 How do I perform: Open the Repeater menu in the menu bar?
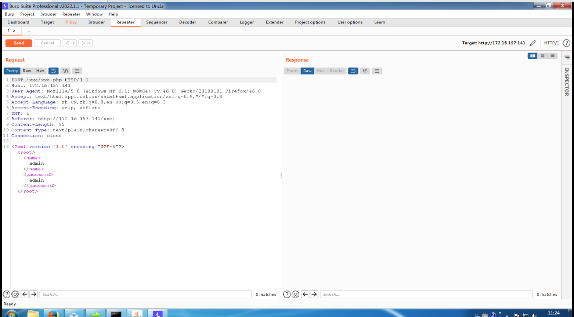tap(71, 14)
